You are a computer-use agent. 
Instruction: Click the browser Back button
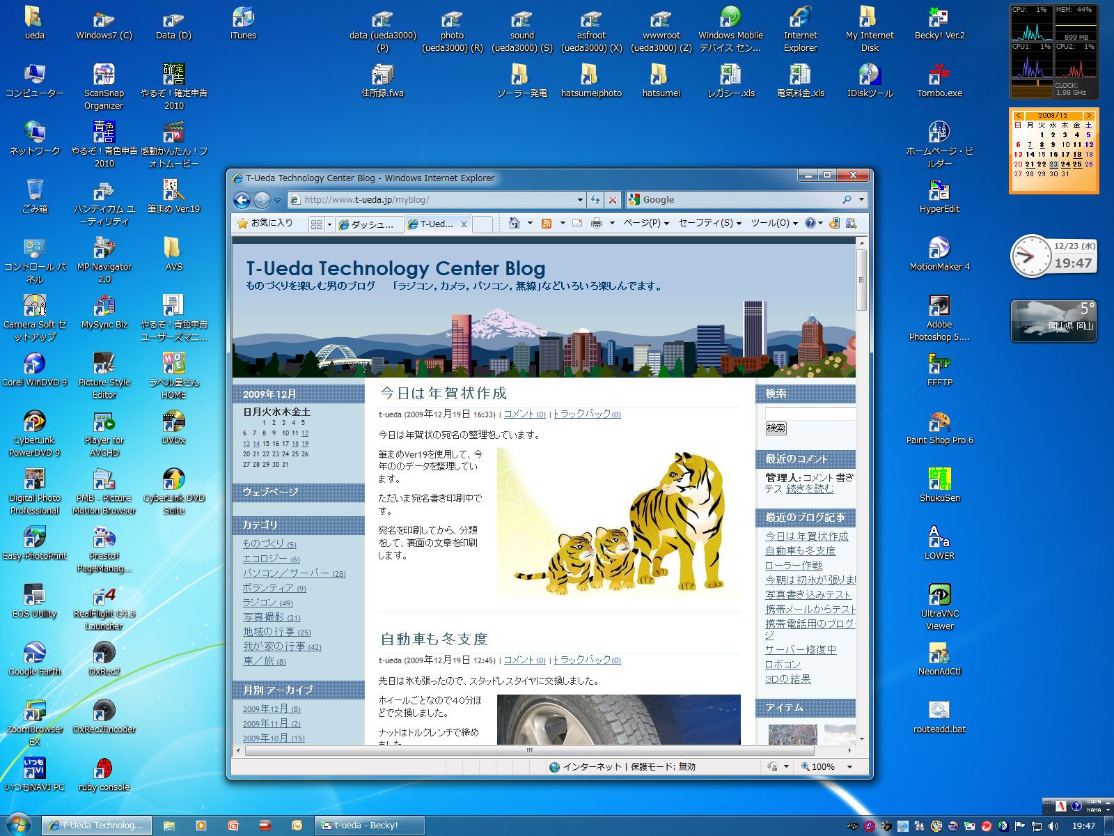tap(242, 200)
